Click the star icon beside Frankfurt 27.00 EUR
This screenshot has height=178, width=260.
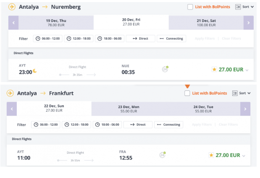[211, 155]
